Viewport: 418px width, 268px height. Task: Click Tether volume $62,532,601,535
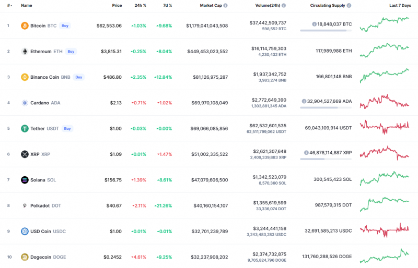click(x=268, y=125)
